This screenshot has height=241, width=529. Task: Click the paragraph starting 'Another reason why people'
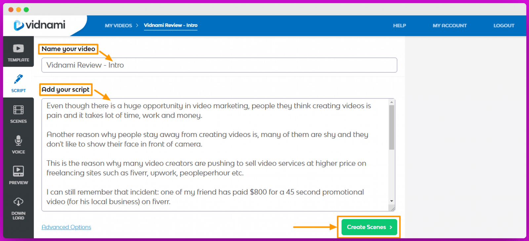coord(207,139)
